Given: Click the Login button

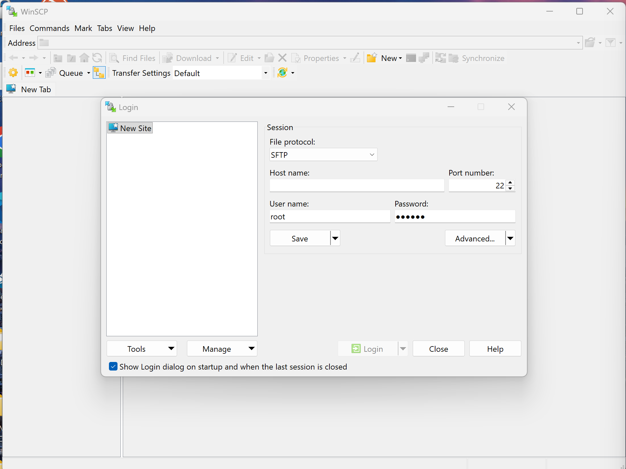Looking at the screenshot, I should point(368,348).
